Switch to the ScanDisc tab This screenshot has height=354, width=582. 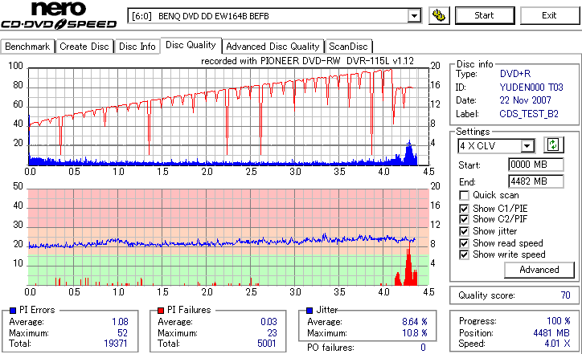(348, 47)
